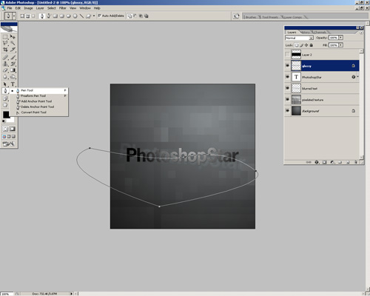Expand PhotoshopStar layer effects arrow

357,77
